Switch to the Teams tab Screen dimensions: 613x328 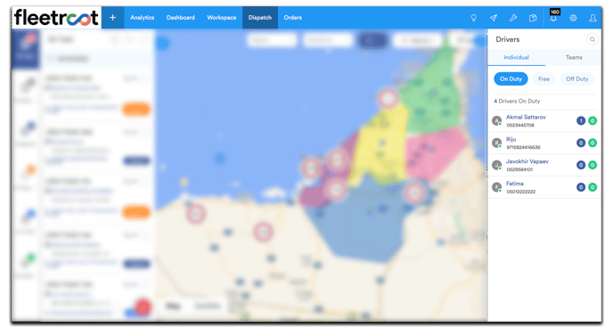574,57
